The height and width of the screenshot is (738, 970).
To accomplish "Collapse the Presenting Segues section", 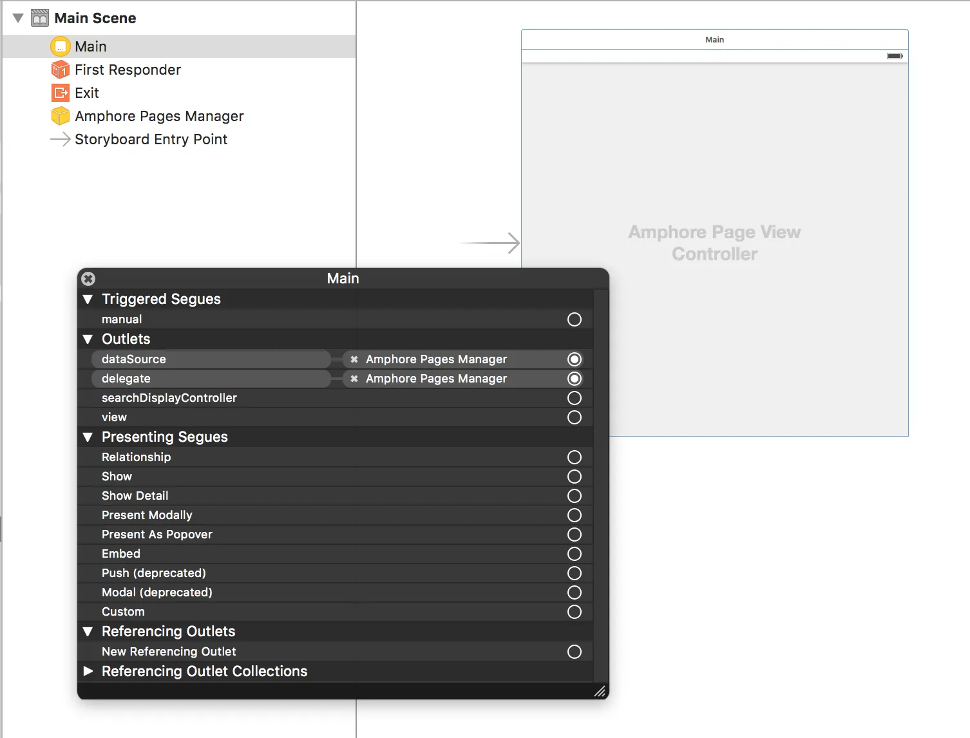I will coord(88,437).
